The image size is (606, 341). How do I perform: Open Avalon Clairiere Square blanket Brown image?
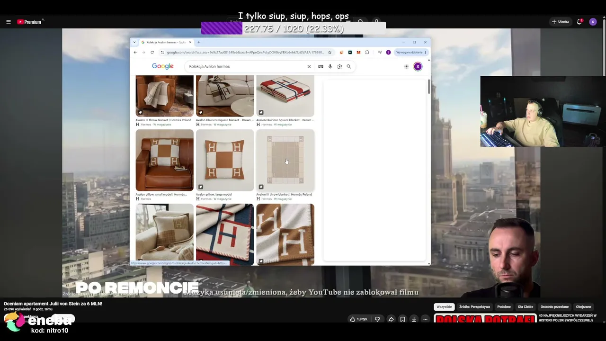coord(225,96)
